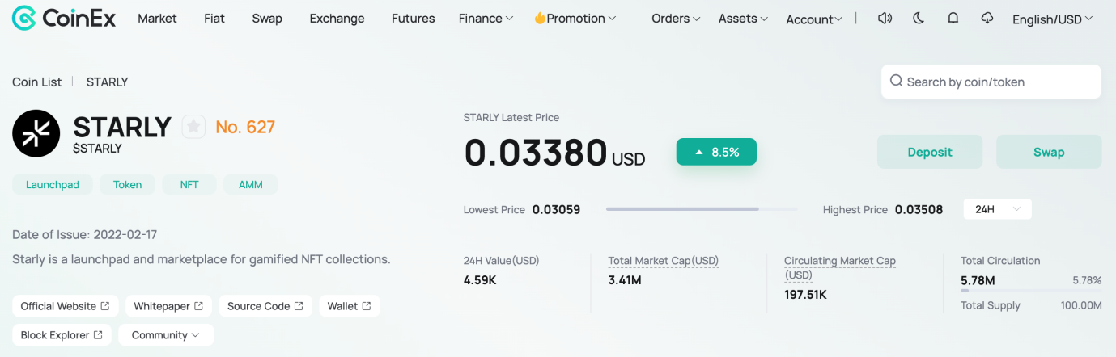Expand the Community dropdown
Screen dimensions: 1116x357
click(x=166, y=335)
